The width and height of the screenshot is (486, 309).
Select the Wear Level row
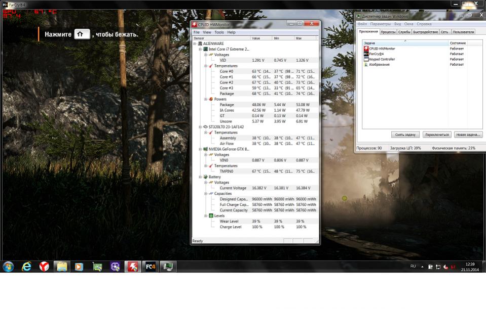point(255,222)
